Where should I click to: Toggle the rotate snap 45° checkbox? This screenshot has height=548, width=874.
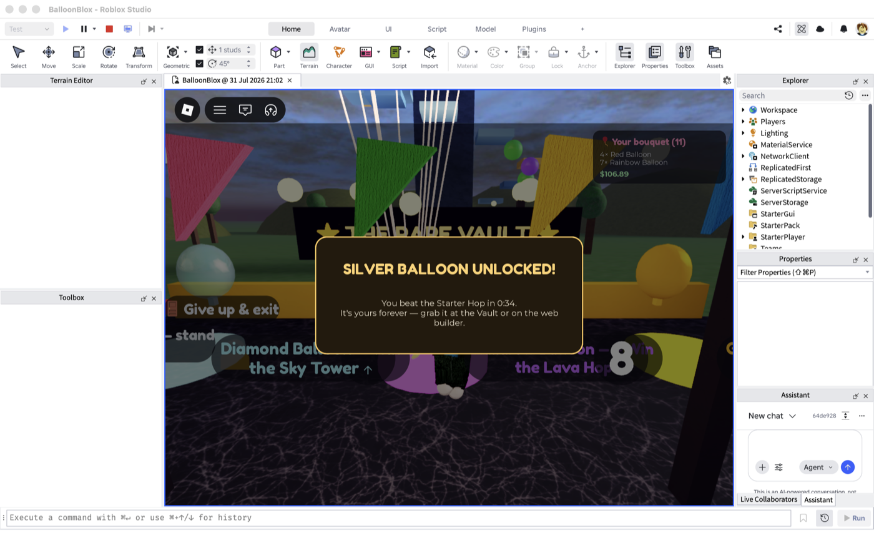click(199, 64)
